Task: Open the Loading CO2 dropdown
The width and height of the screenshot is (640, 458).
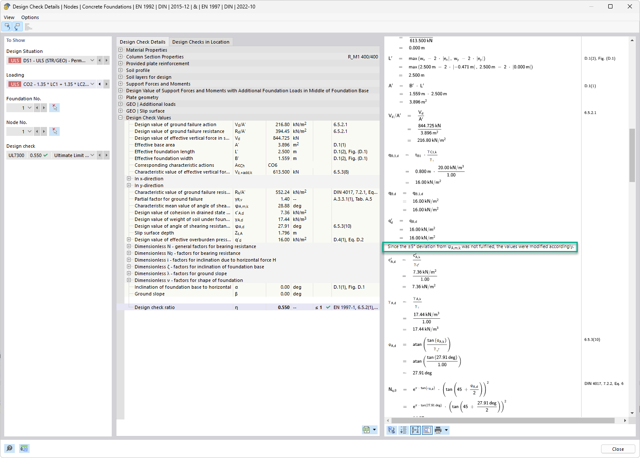Action: tap(92, 84)
